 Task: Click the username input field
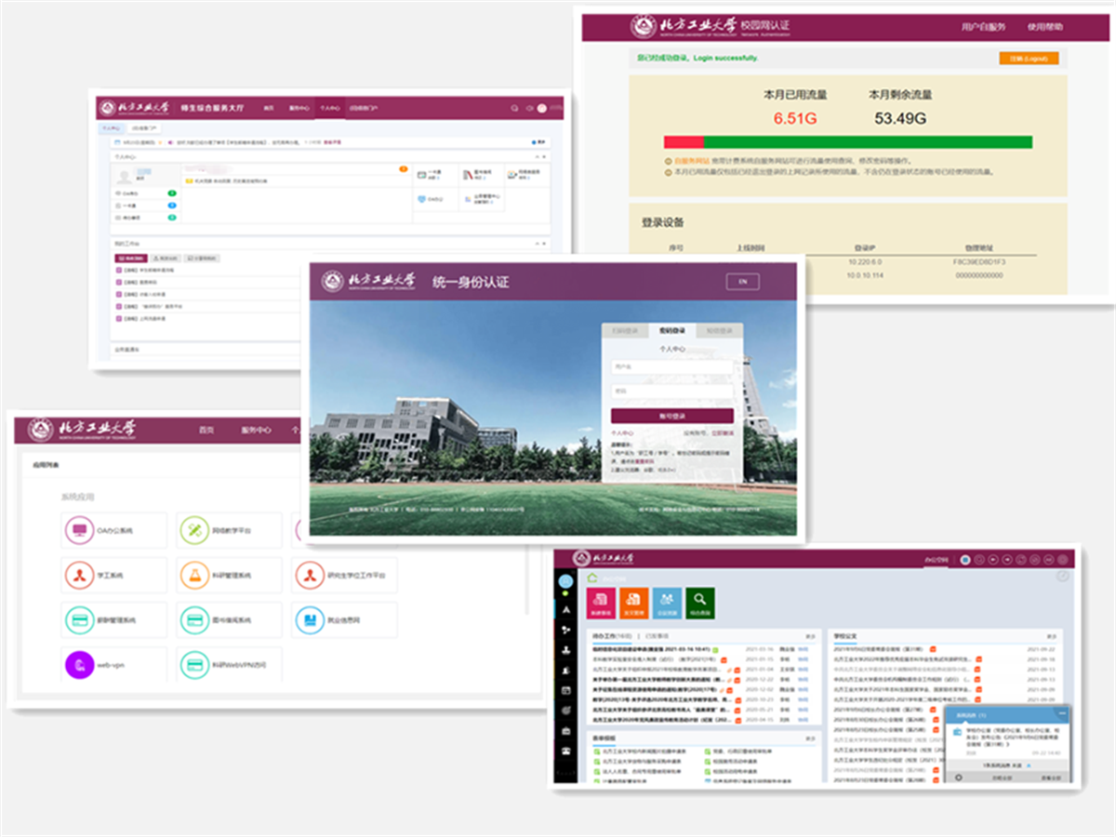pos(671,367)
